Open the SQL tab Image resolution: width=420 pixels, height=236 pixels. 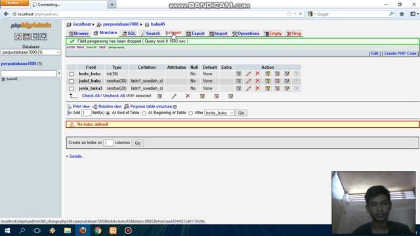(x=129, y=33)
